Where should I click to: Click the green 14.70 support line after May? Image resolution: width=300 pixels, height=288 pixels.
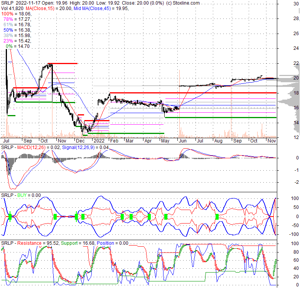point(221,118)
